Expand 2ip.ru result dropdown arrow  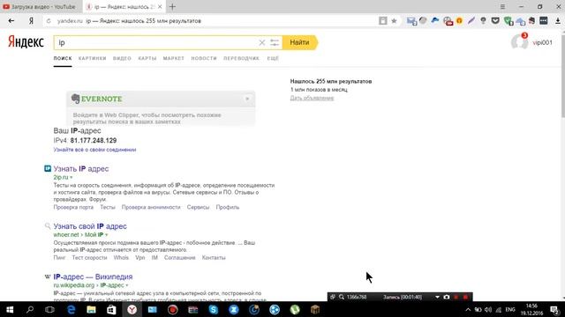71,178
